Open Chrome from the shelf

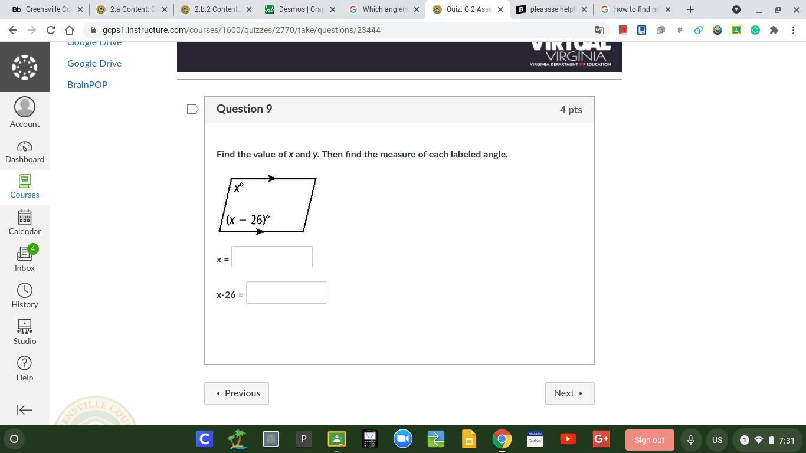tap(502, 439)
